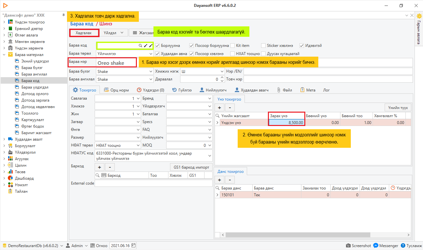
Task: Switch to Орц норм tab
Action: tap(116, 90)
